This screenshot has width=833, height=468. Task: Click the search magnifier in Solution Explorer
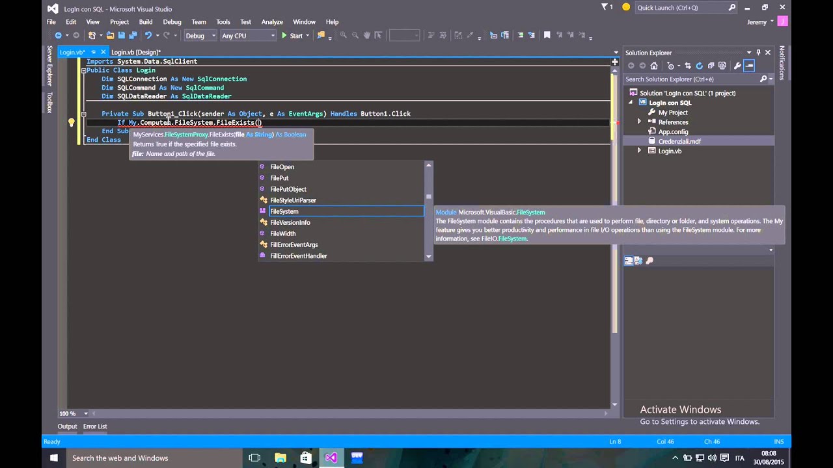(763, 79)
